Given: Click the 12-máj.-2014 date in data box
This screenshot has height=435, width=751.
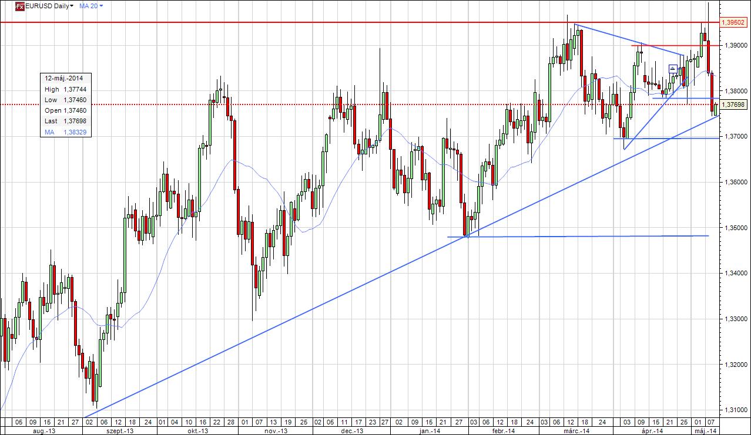Looking at the screenshot, I should tap(65, 79).
